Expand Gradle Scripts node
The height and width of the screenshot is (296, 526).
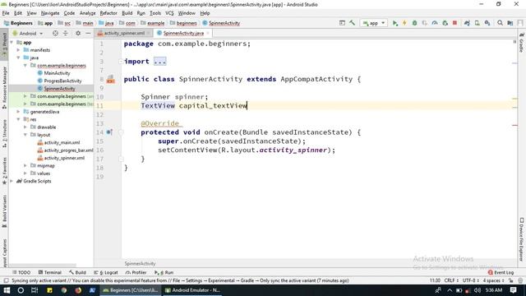[x=12, y=181]
